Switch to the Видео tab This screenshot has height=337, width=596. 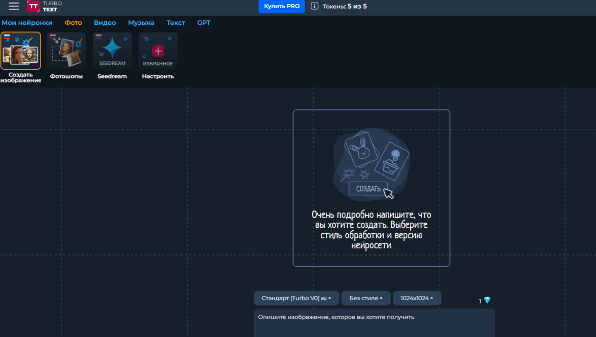pos(105,23)
